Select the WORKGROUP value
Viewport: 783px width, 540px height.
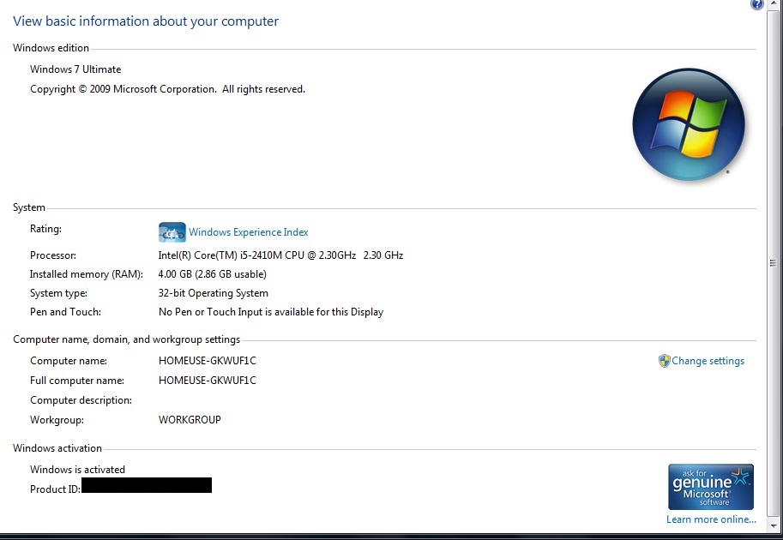pyautogui.click(x=190, y=420)
